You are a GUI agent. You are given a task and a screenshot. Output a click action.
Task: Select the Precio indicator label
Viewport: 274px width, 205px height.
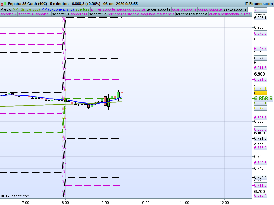click(x=6, y=9)
